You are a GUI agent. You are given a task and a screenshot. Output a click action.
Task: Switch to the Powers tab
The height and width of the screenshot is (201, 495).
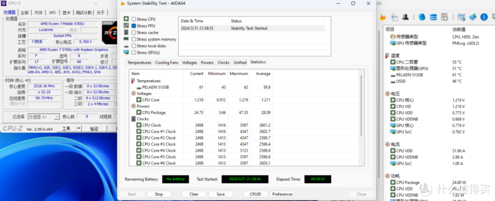207,62
